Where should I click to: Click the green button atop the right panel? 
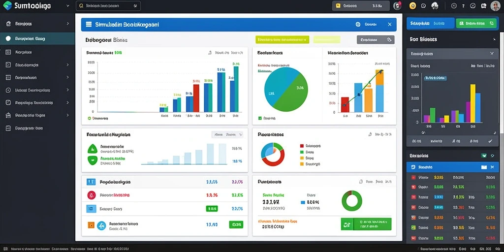coord(476,24)
